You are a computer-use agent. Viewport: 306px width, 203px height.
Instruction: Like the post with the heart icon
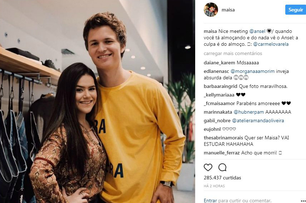208,168
